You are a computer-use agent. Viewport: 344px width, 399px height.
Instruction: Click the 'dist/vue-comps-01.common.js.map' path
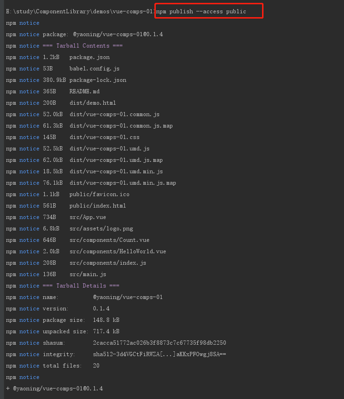121,126
